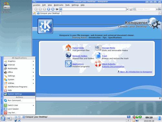
Task: Expand the Settings submenu in the K menu
Action: 19,76
